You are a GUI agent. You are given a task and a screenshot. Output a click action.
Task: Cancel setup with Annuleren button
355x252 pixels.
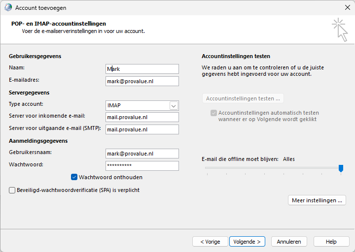(289, 242)
